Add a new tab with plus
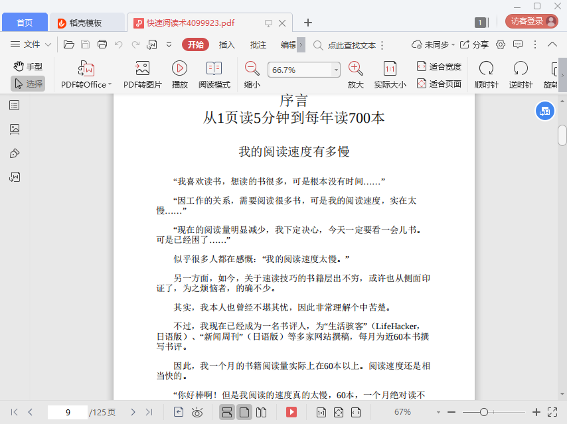Image resolution: width=567 pixels, height=424 pixels. pos(307,23)
